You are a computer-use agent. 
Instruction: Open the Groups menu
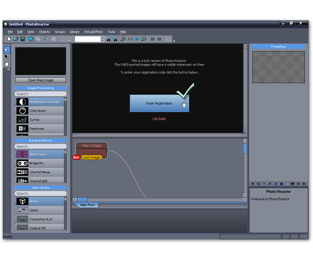point(59,32)
